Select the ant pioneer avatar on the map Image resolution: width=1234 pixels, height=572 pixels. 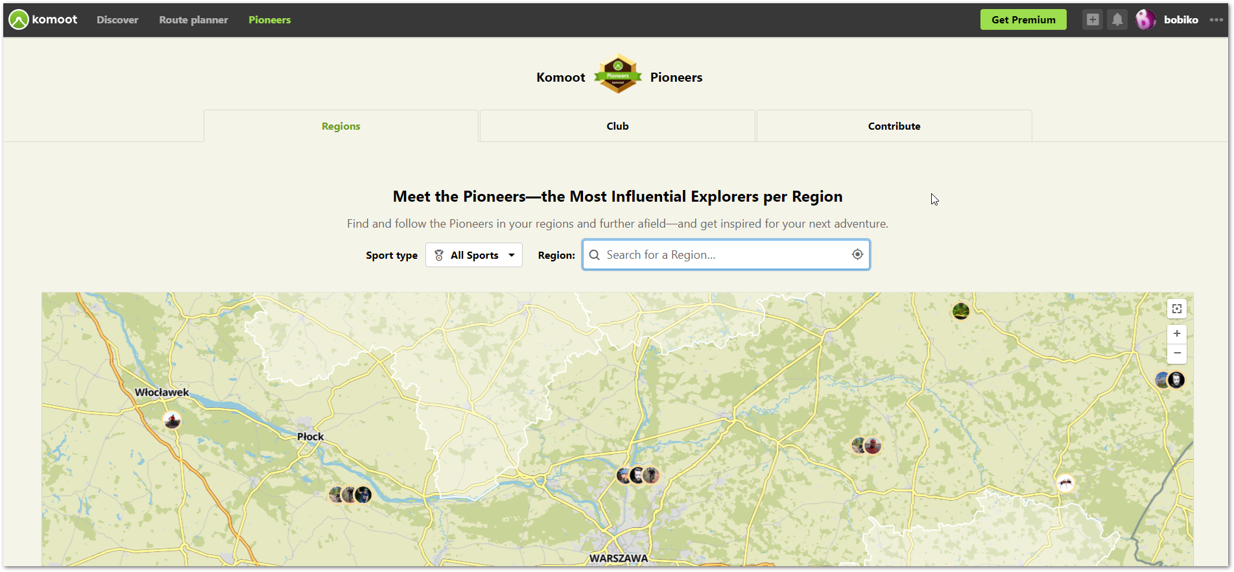point(1065,483)
